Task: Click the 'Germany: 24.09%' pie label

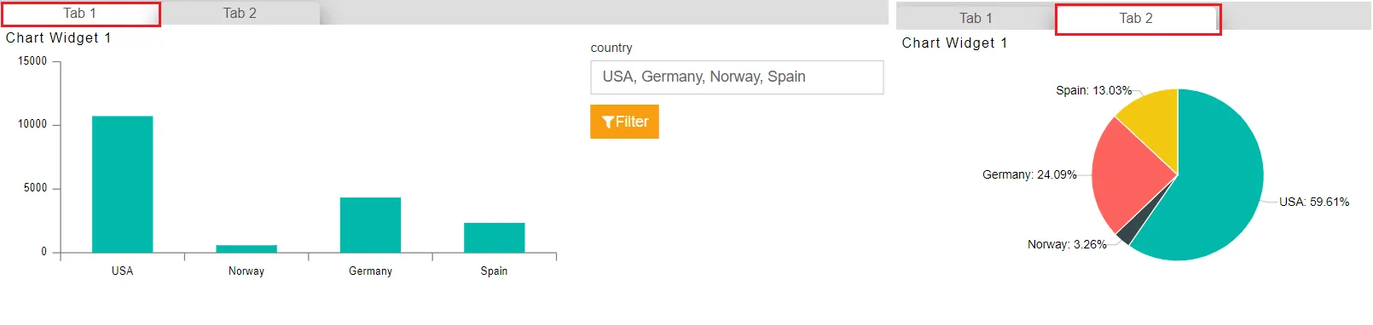Action: click(x=1029, y=174)
